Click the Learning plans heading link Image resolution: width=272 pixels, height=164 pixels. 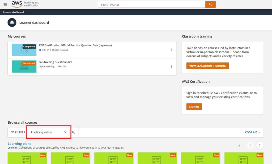click(19, 144)
